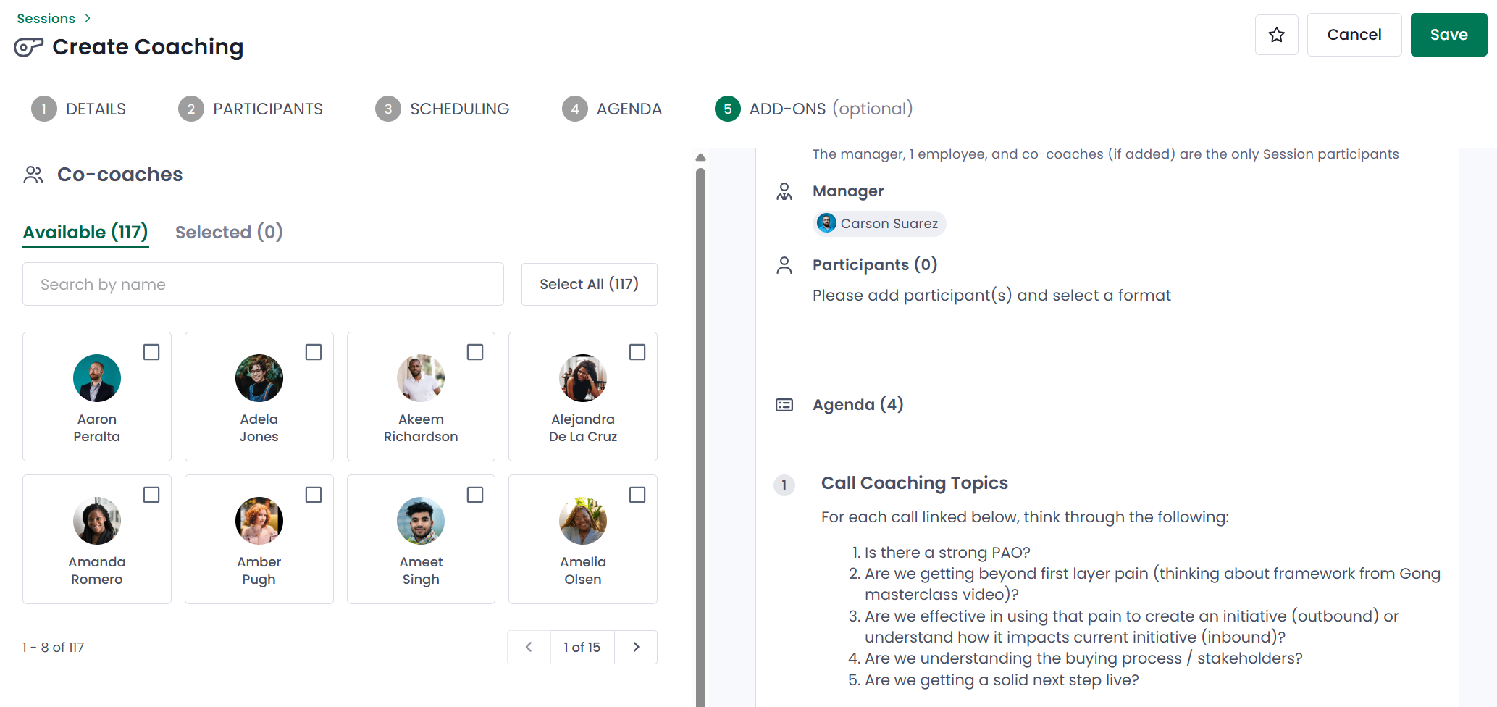Open the DETAILS step
The image size is (1497, 707).
point(96,109)
